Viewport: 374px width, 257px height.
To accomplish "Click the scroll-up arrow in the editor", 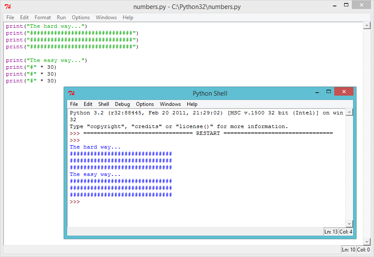I will point(367,25).
